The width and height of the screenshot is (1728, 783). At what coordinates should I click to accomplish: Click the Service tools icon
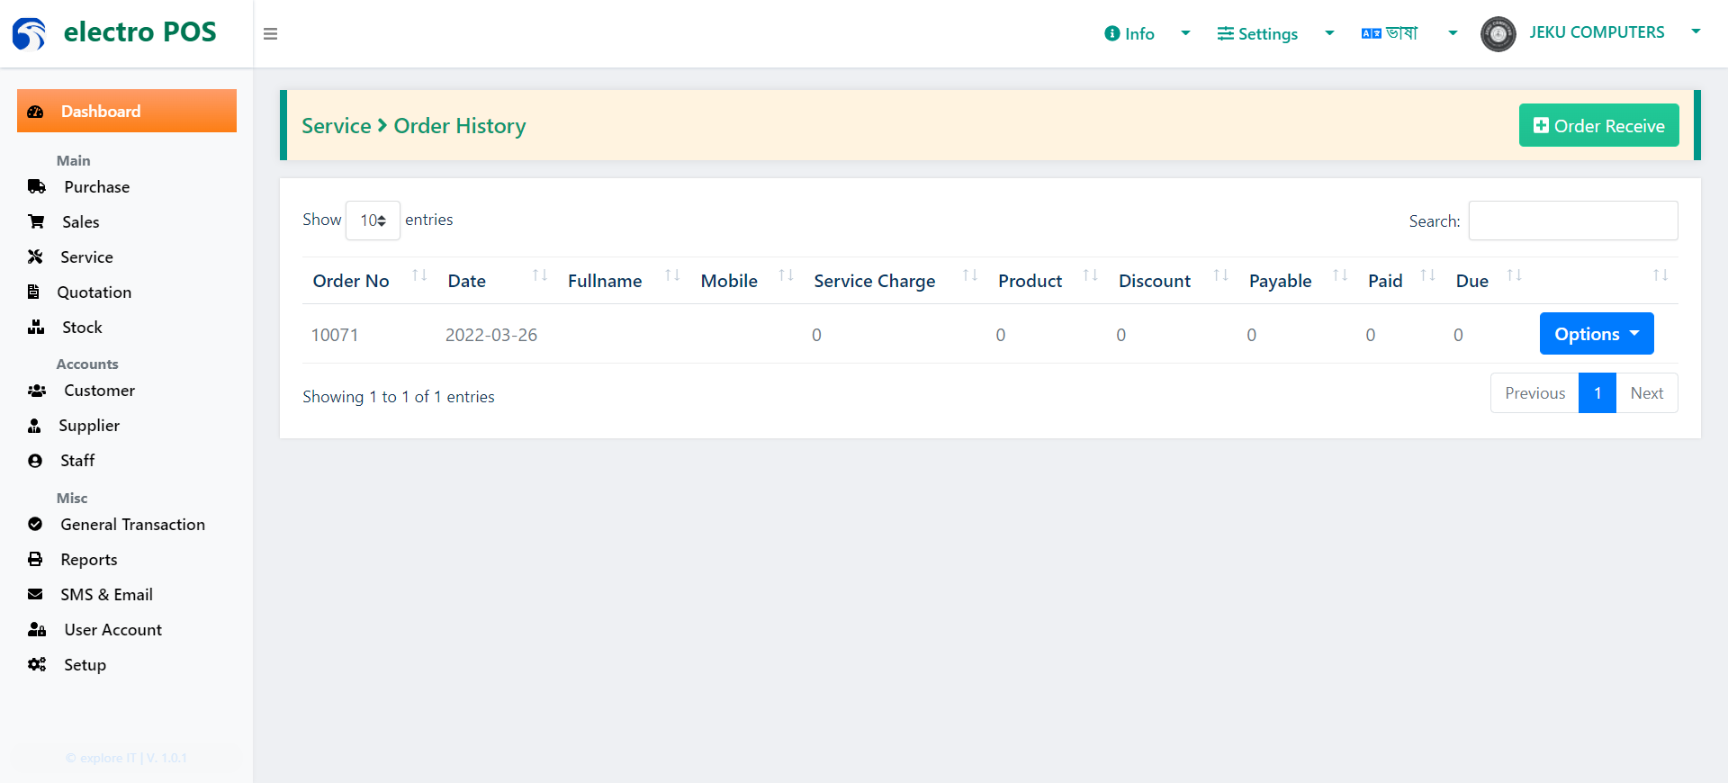(35, 256)
